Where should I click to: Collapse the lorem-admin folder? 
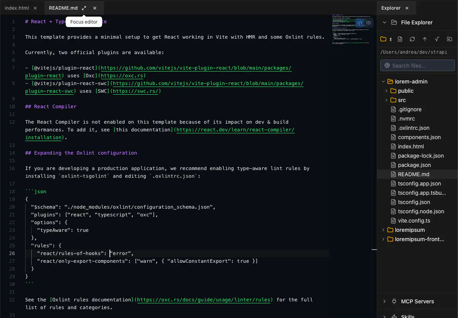coord(383,82)
